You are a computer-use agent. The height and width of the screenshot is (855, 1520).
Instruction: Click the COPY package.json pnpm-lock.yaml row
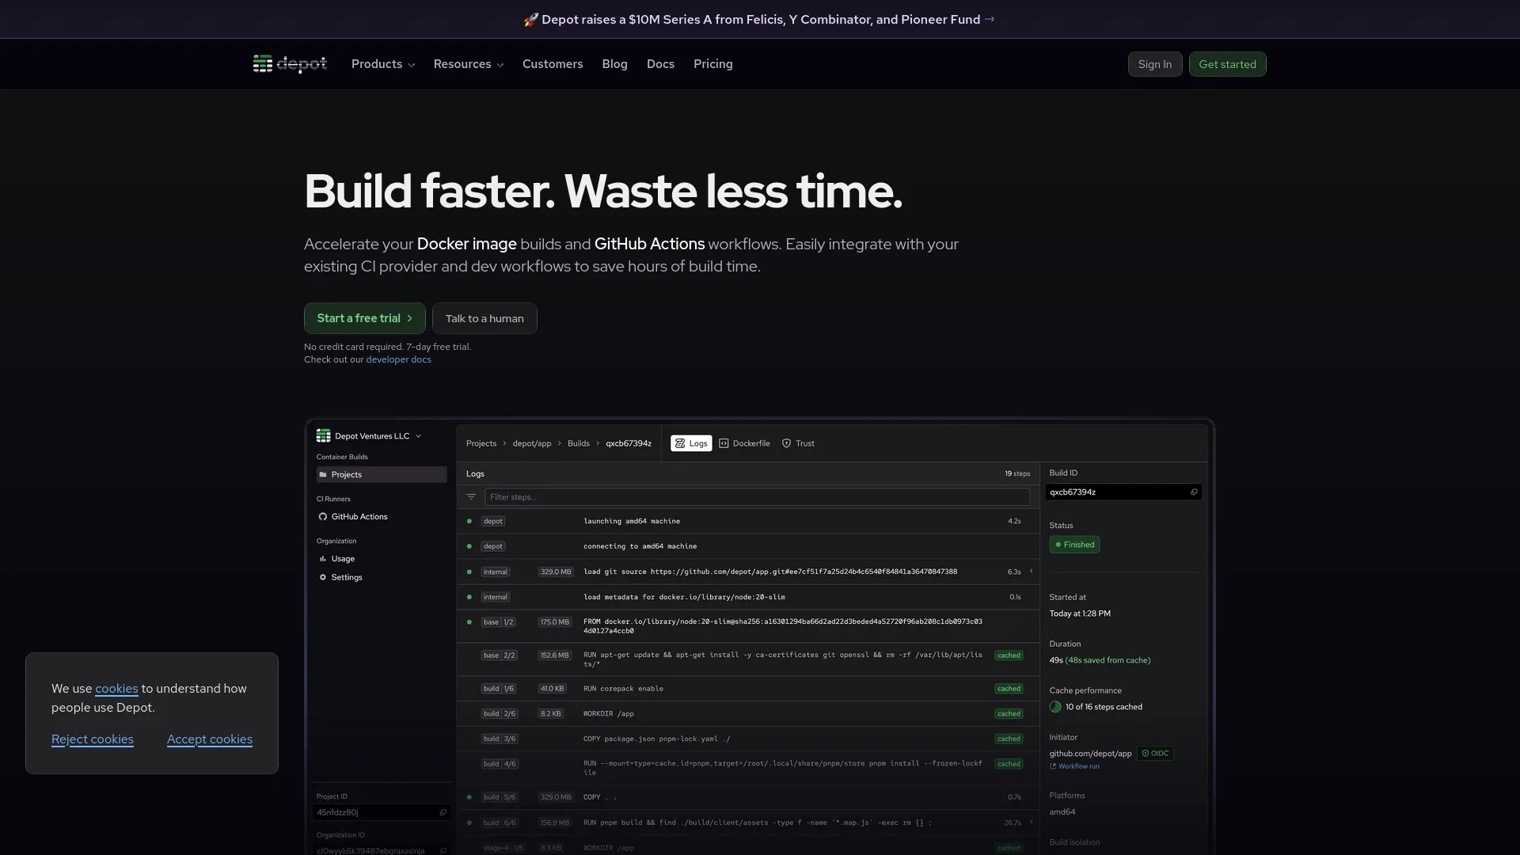(748, 739)
